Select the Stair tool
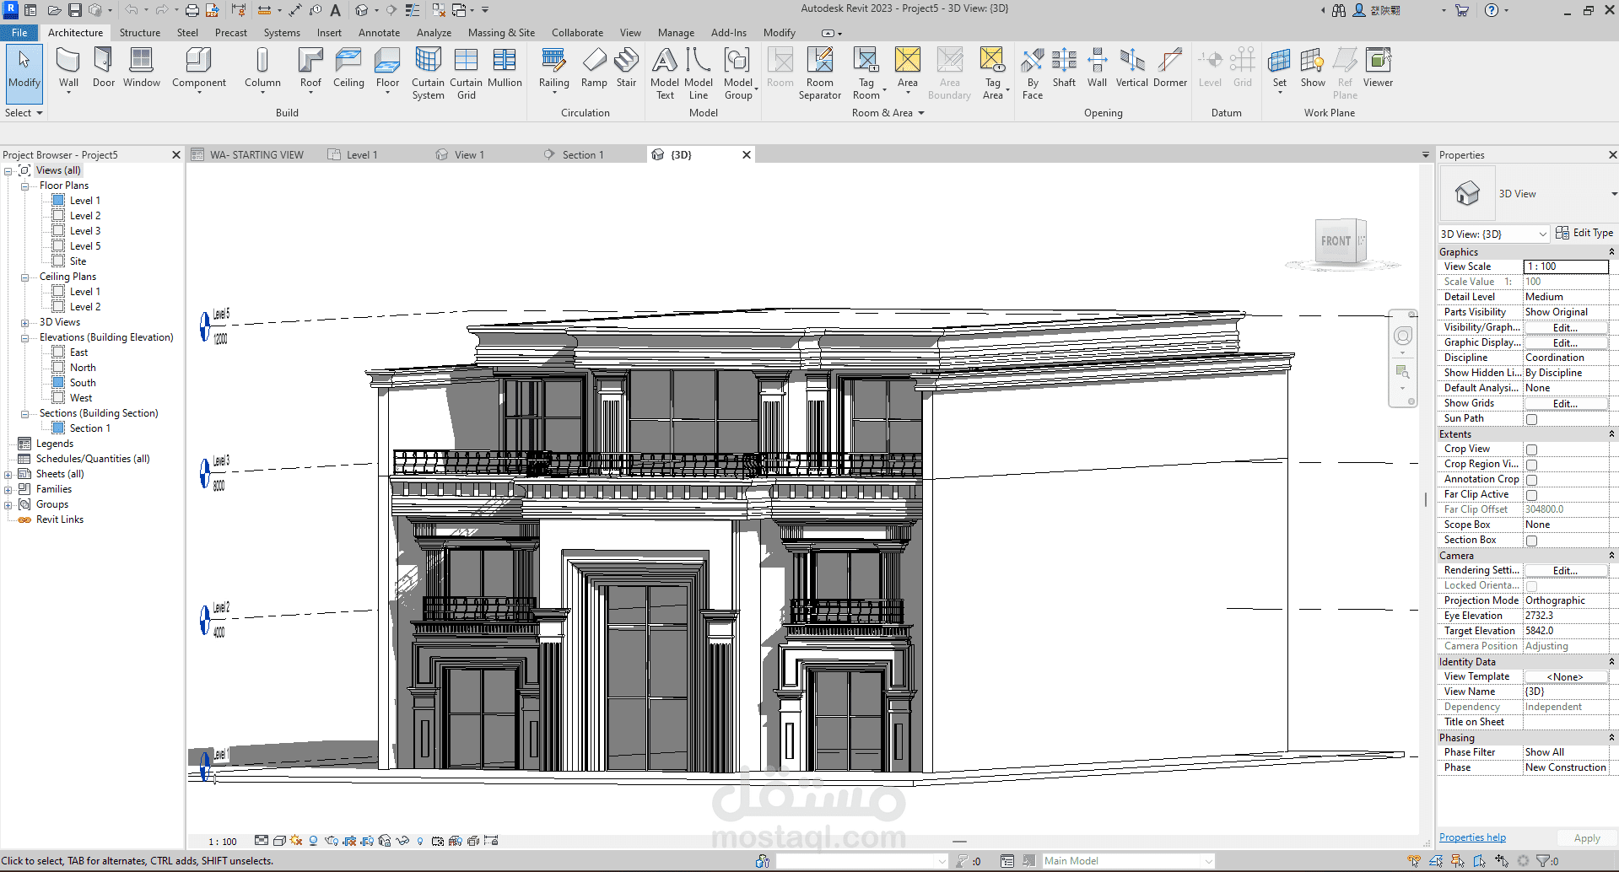 626,67
